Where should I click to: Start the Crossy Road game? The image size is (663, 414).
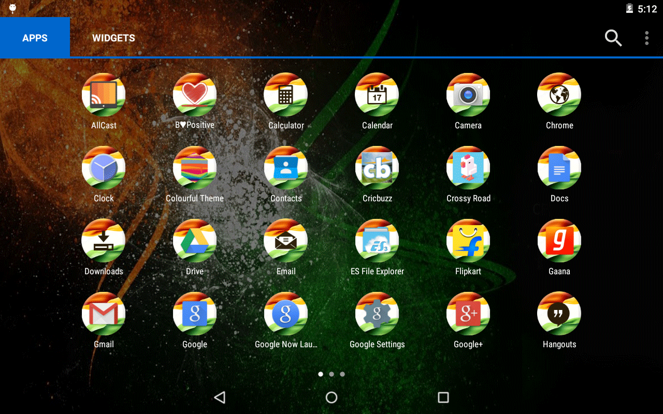pyautogui.click(x=468, y=168)
